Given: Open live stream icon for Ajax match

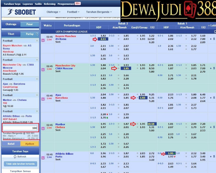Looking at the screenshot, I should tap(43, 99).
